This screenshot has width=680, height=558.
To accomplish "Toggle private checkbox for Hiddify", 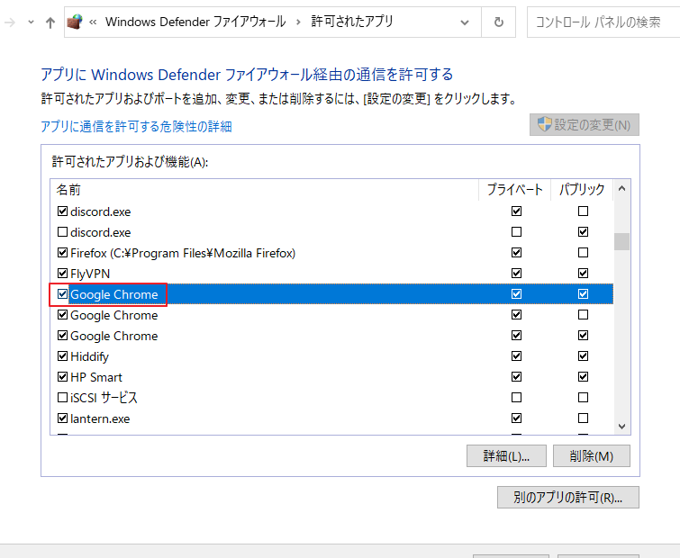I will [x=516, y=356].
